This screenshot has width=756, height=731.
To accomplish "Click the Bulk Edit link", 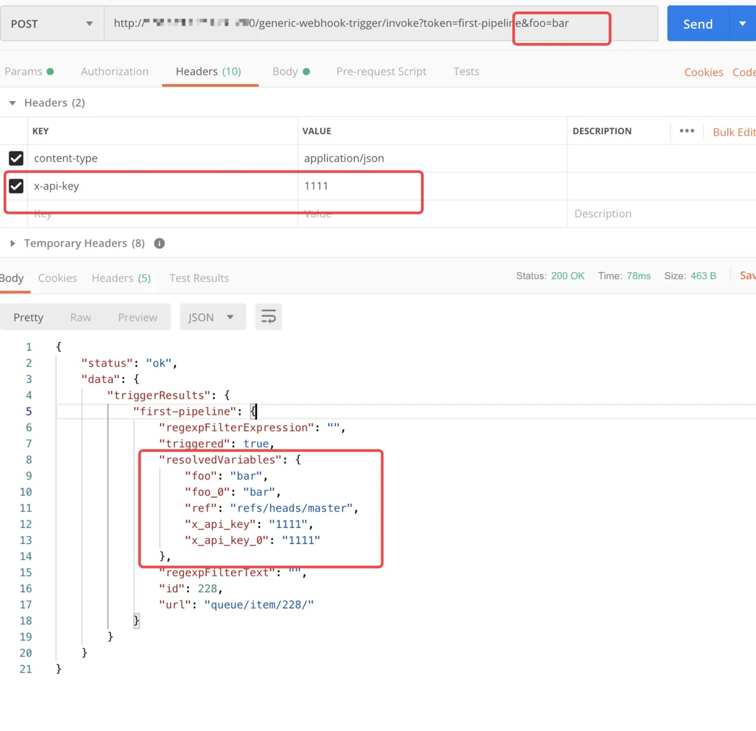I will pos(733,132).
